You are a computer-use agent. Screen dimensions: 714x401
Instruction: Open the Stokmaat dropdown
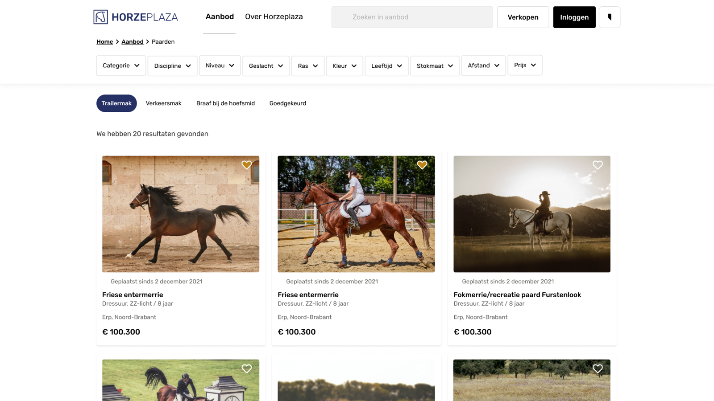[x=435, y=66]
